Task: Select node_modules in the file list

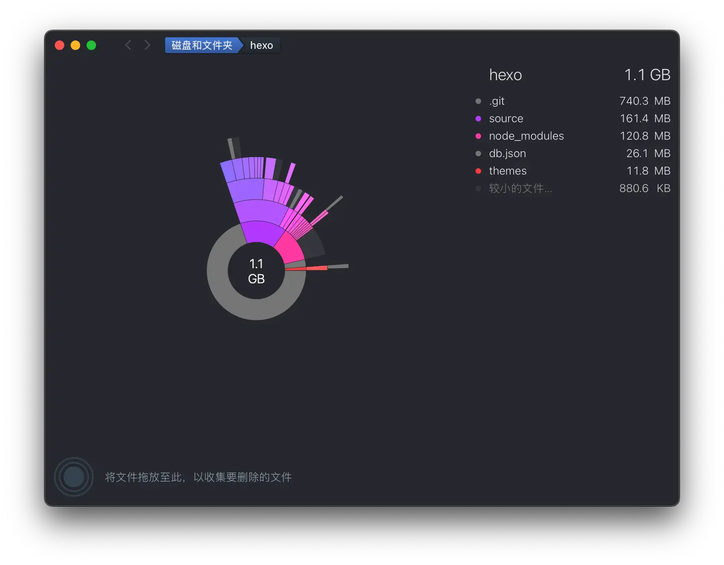Action: [526, 136]
